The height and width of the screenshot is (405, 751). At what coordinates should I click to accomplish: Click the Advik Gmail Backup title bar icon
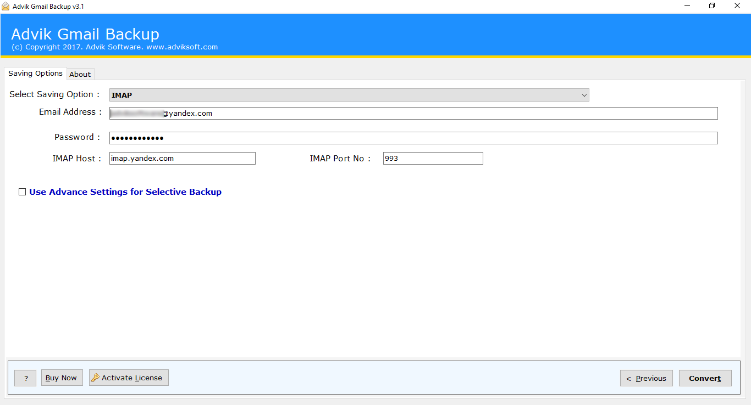pos(5,6)
